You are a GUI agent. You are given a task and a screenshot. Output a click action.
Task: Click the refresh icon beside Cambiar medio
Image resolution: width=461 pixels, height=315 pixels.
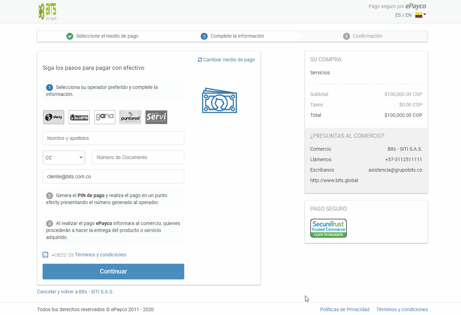pyautogui.click(x=200, y=60)
